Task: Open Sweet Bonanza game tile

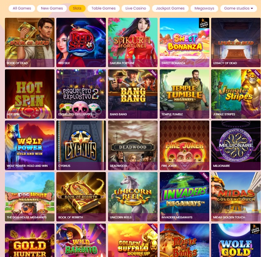Action: [184, 43]
